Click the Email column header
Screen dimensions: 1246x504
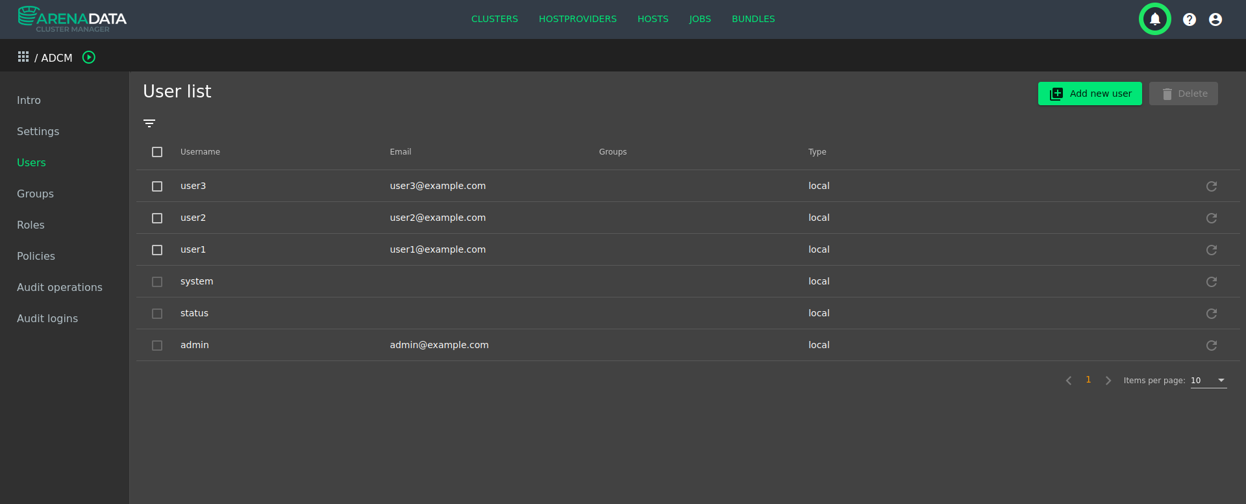click(401, 152)
